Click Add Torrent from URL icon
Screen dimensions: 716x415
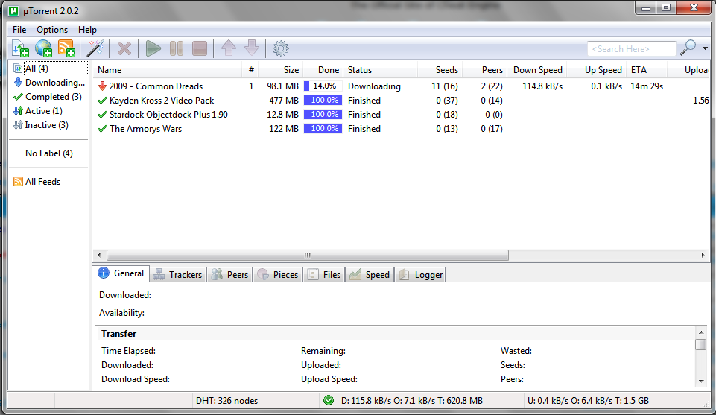(43, 48)
